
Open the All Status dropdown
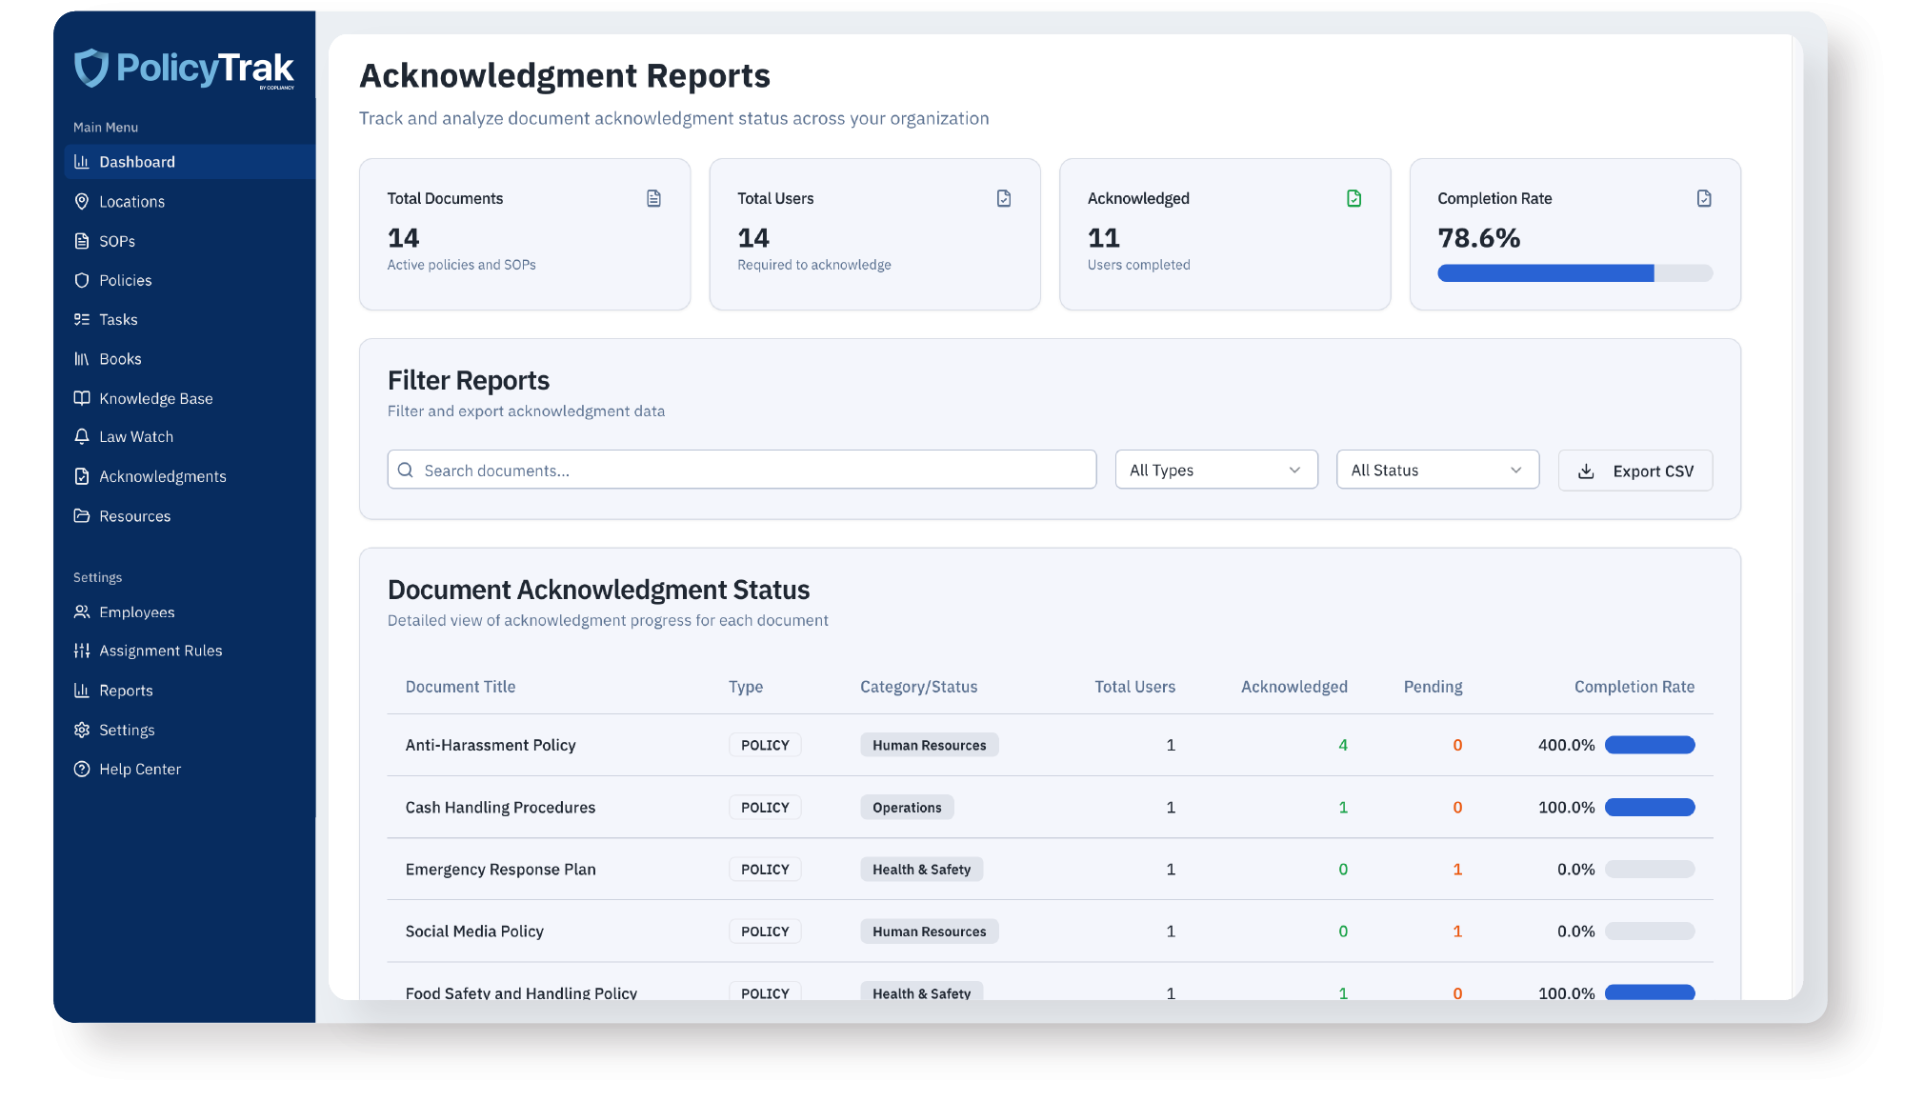coord(1437,470)
